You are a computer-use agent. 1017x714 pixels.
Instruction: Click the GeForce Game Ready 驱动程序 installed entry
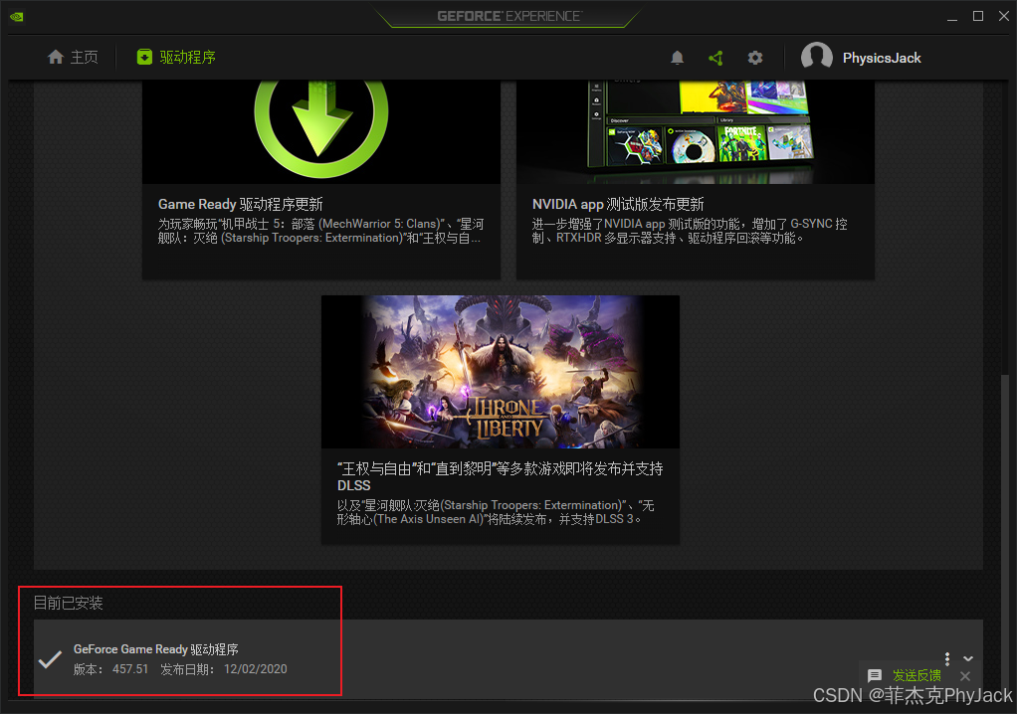(x=508, y=658)
